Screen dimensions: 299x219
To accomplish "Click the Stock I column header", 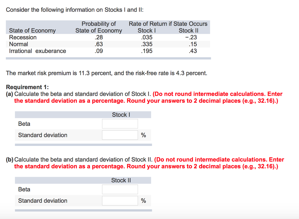I will [x=147, y=30].
